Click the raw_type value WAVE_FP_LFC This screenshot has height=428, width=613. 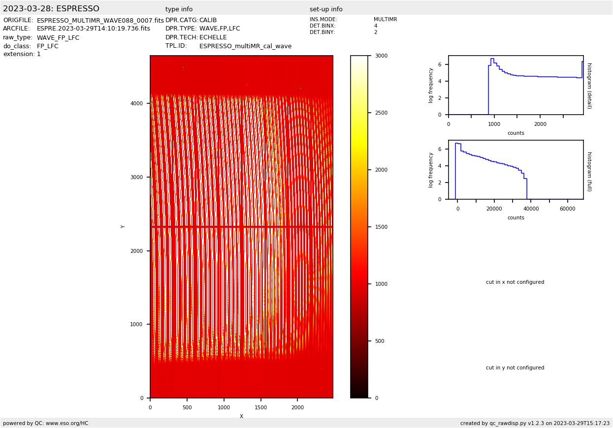pos(58,38)
